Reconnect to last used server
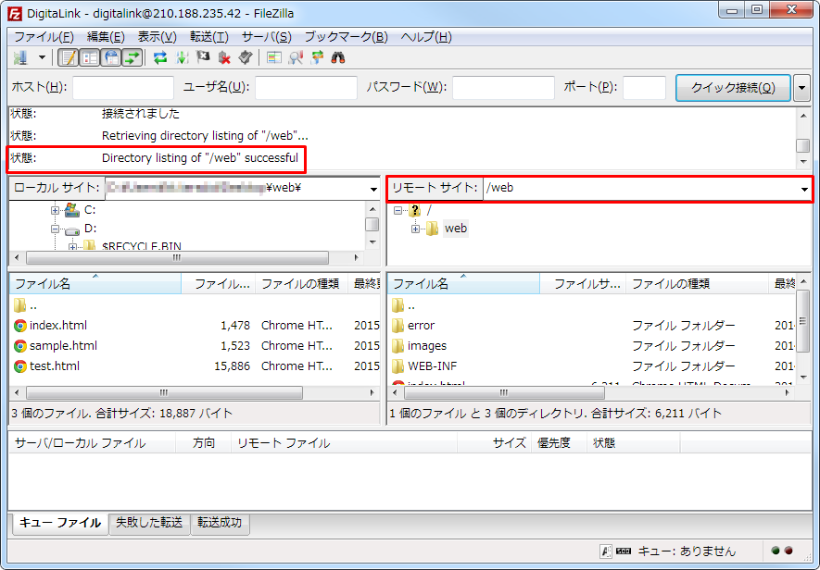The height and width of the screenshot is (570, 820). [246, 57]
